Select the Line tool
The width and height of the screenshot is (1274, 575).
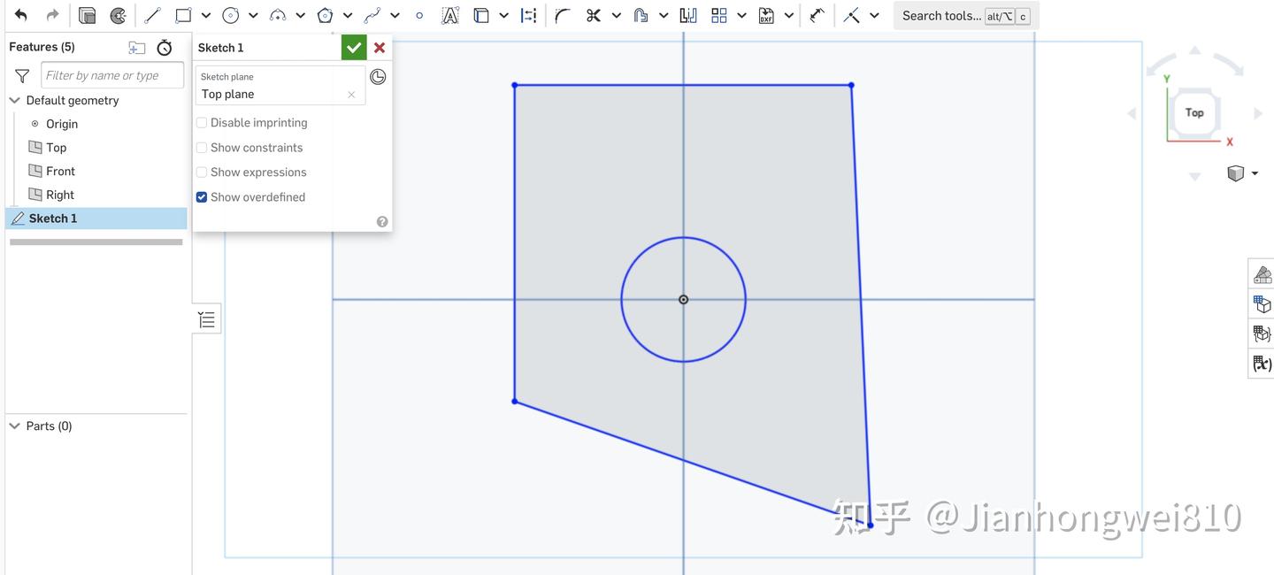[150, 14]
